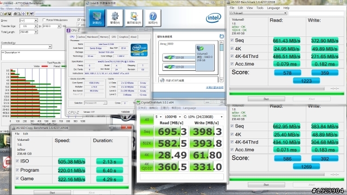This screenshot has width=347, height=195.
Task: Click the Intel logo in the RST window
Action: pyautogui.click(x=214, y=18)
